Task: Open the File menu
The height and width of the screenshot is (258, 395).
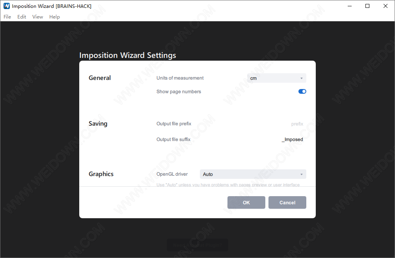Action: click(x=7, y=17)
